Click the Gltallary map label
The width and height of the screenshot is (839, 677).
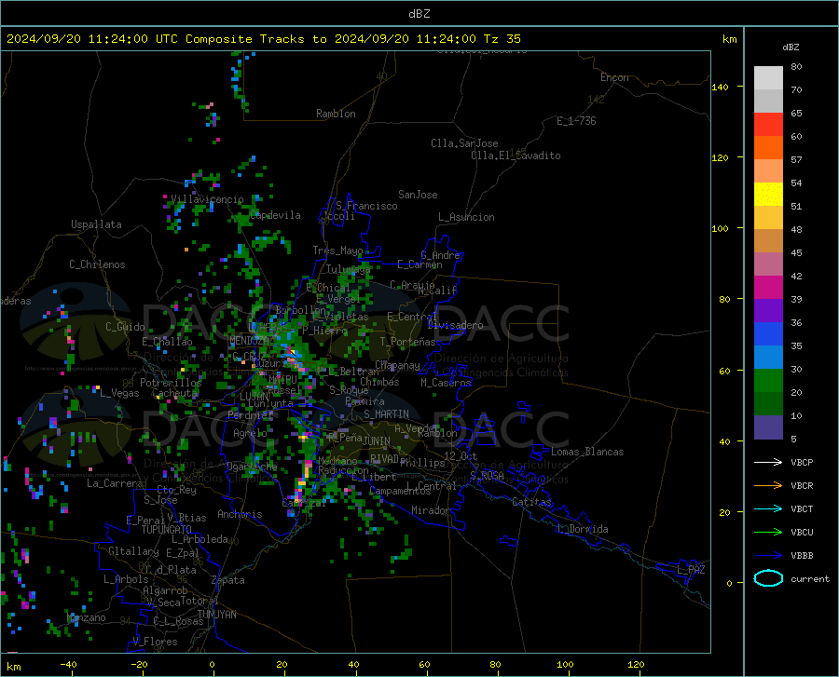tap(133, 551)
